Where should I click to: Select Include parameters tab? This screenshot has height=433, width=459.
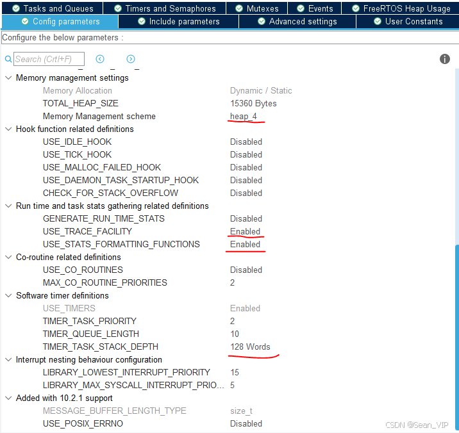(x=179, y=22)
